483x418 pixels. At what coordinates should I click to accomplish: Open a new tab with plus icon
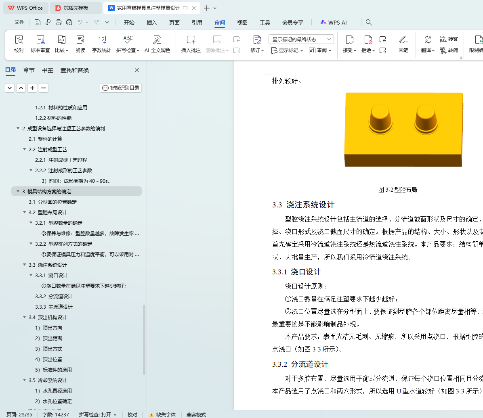pos(207,8)
